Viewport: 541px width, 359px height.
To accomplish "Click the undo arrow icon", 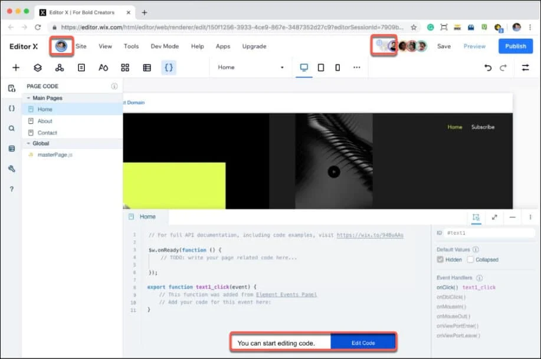I will tap(487, 68).
